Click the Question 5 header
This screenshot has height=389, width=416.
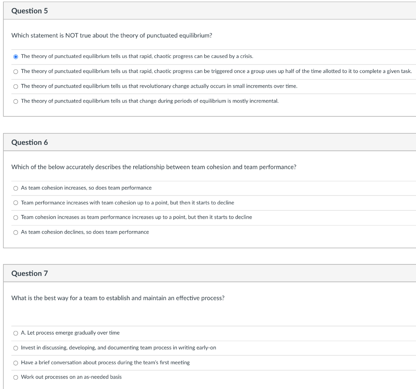pos(30,11)
